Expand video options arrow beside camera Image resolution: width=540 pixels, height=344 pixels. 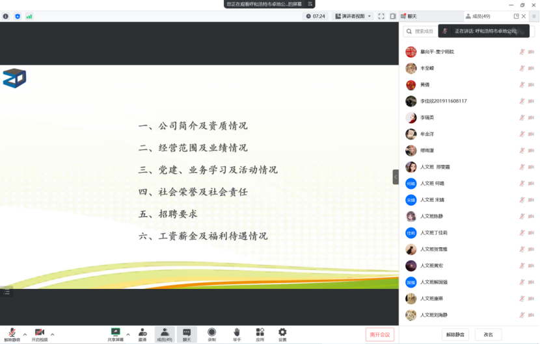click(53, 335)
